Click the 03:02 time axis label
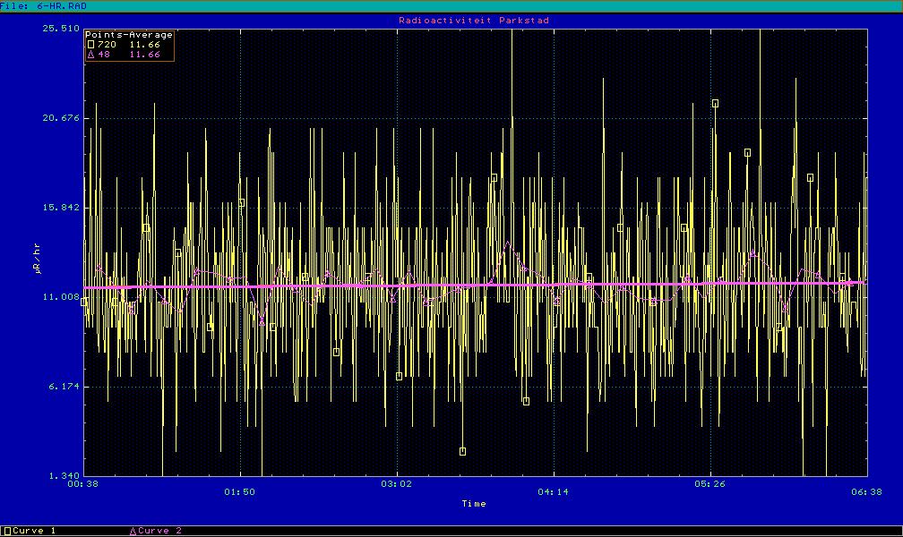The image size is (903, 537). tap(397, 491)
